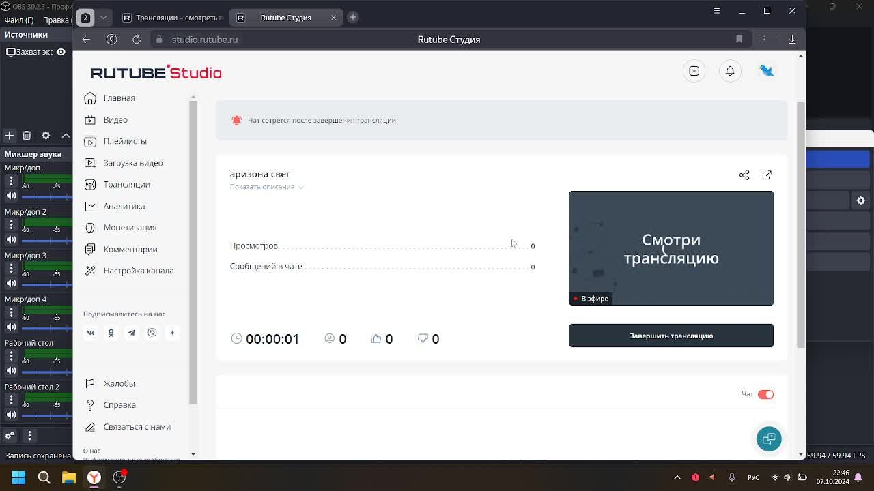Open broadcast in new window icon
Screen dimensions: 874x491
pos(767,175)
